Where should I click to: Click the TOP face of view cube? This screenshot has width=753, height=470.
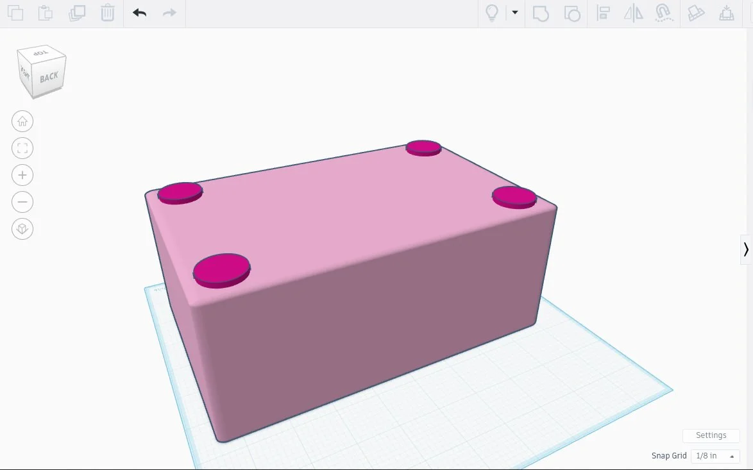pyautogui.click(x=40, y=53)
